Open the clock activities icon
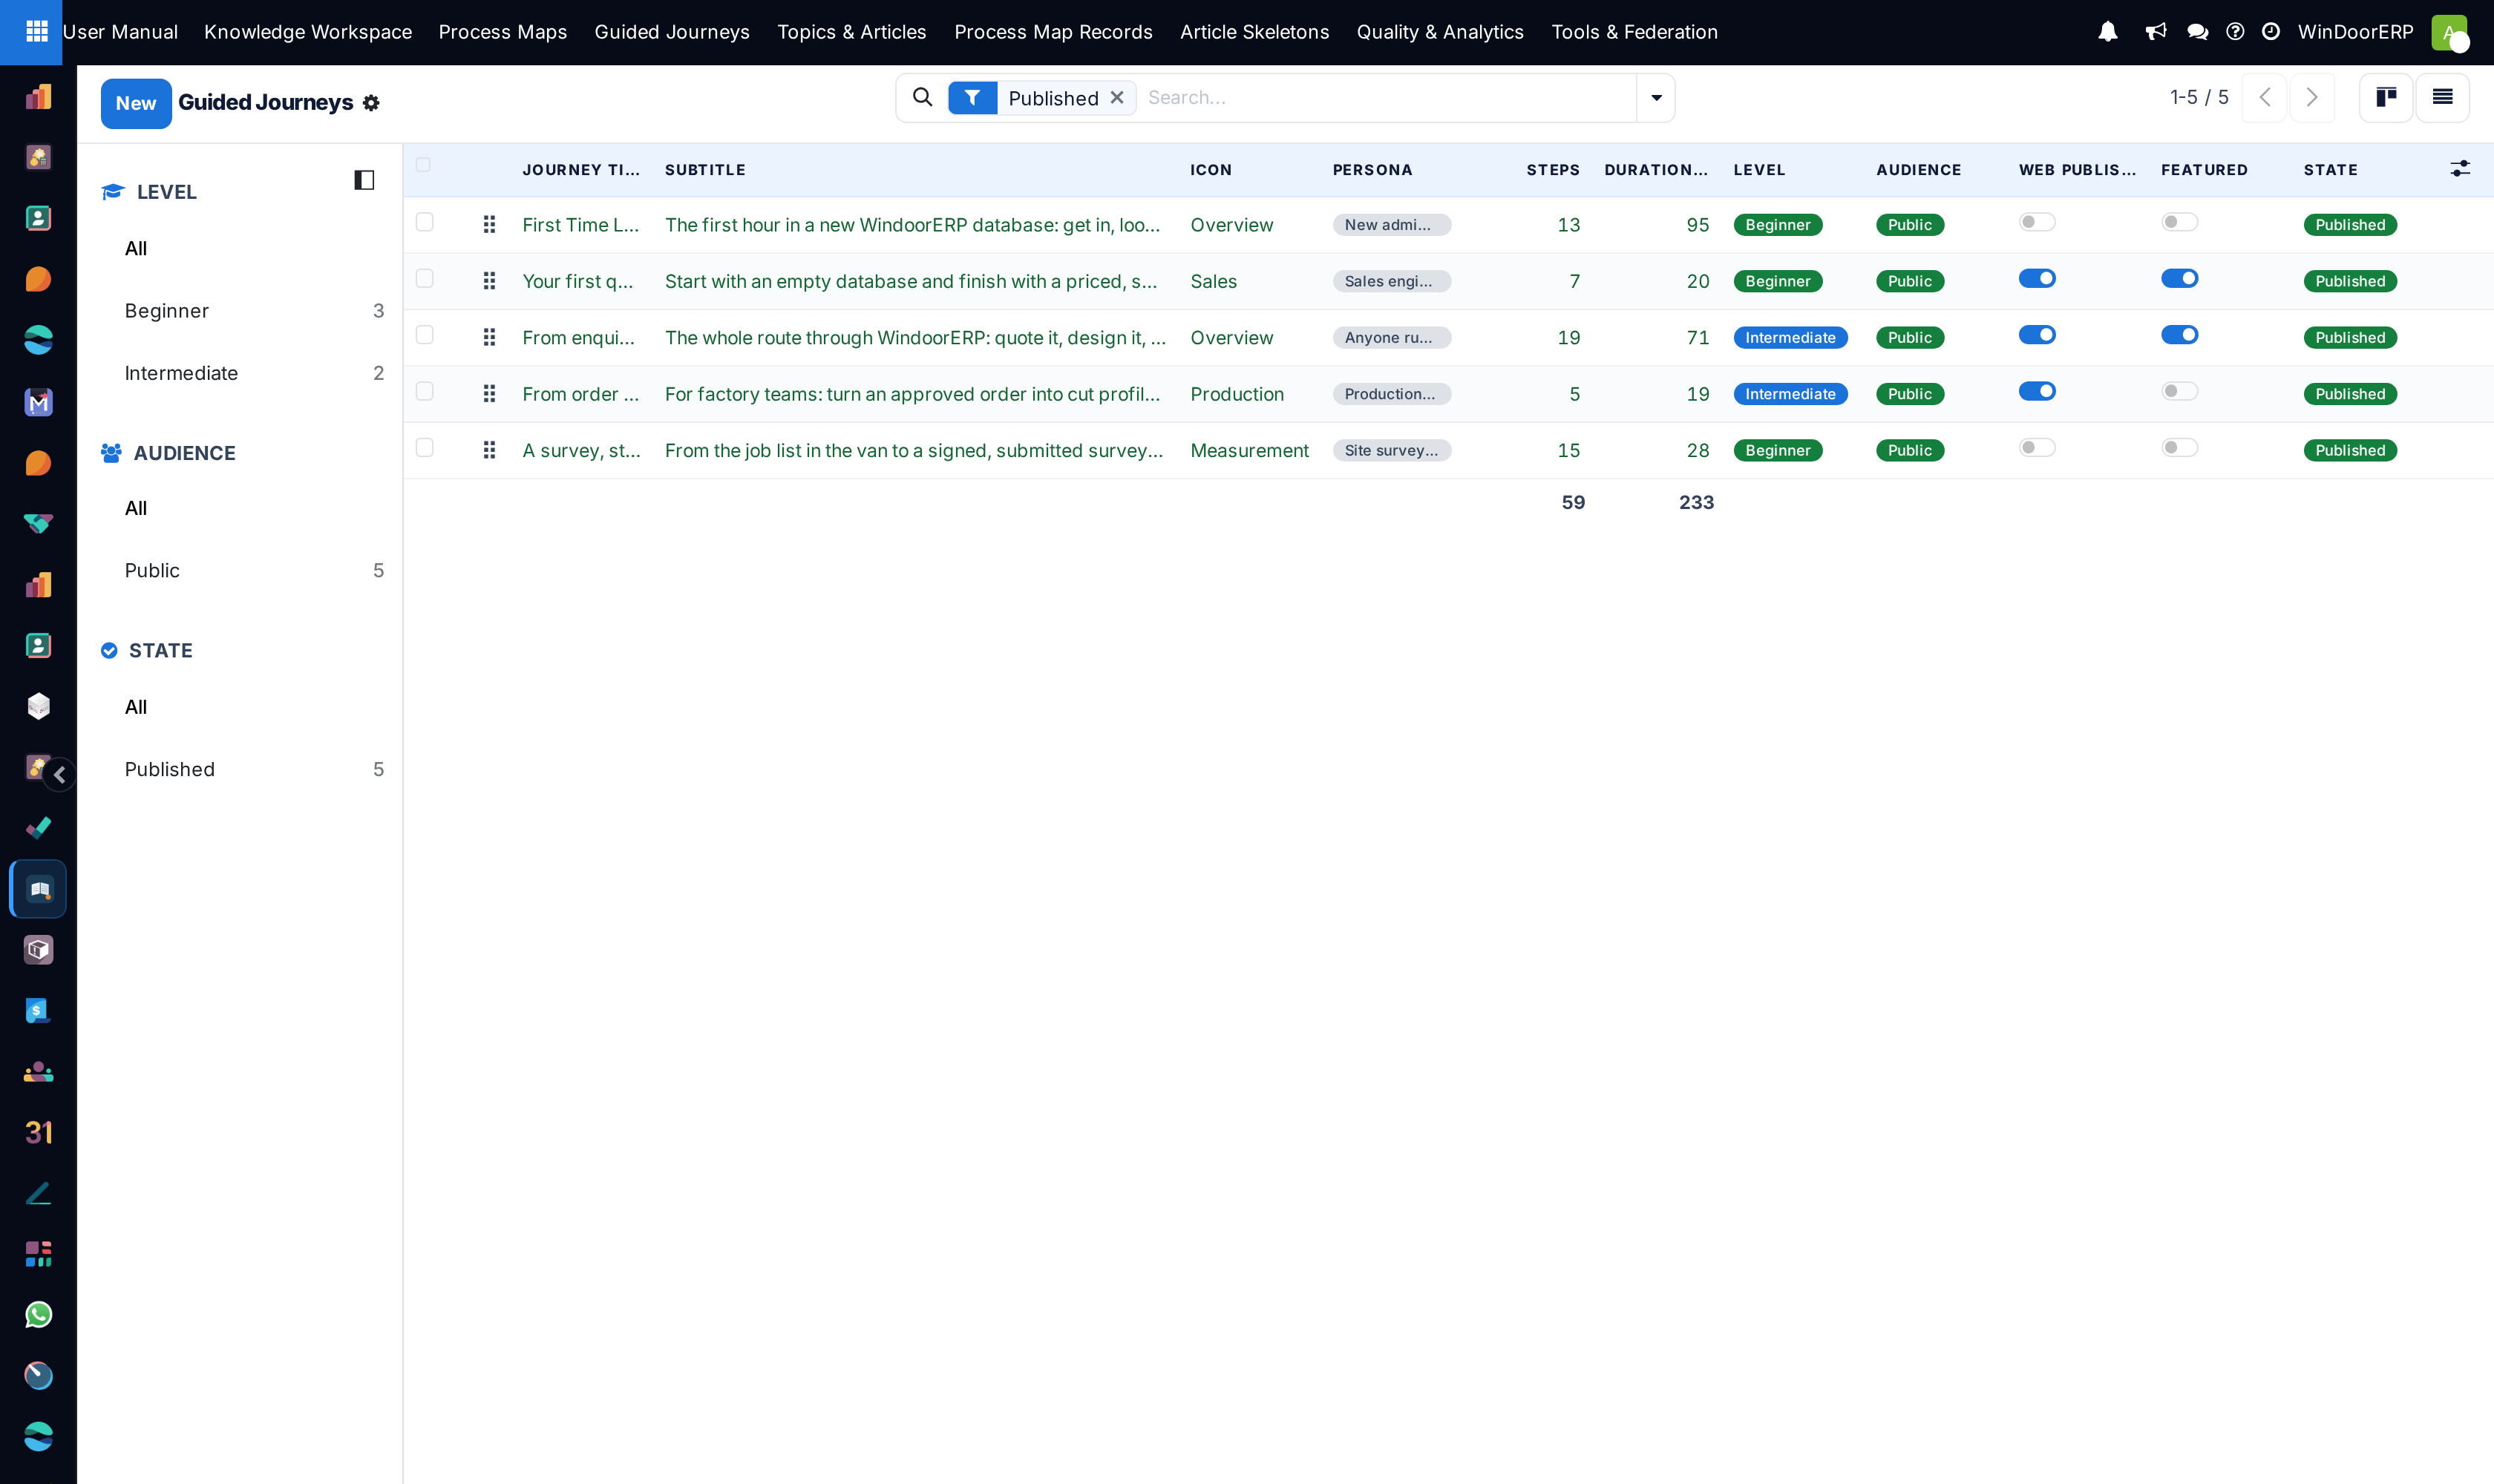The height and width of the screenshot is (1484, 2494). tap(2271, 32)
